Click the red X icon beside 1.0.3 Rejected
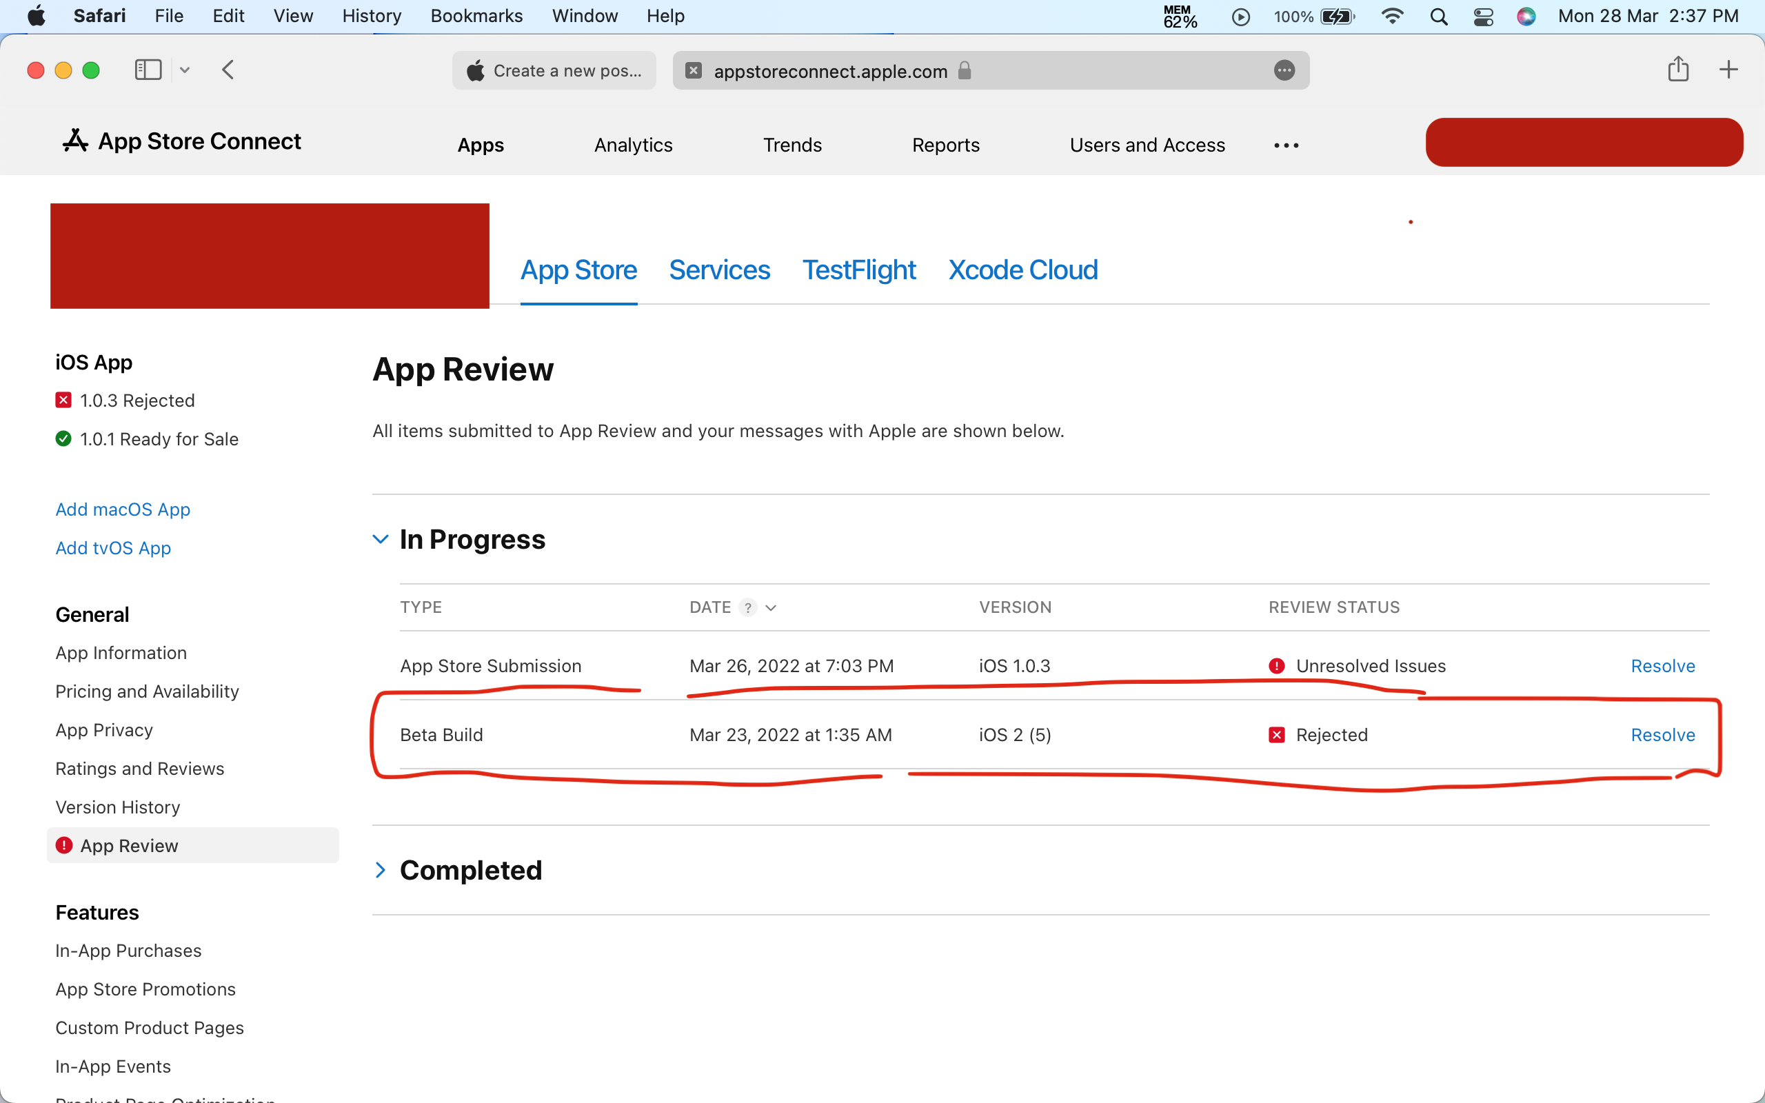1765x1103 pixels. [x=63, y=400]
